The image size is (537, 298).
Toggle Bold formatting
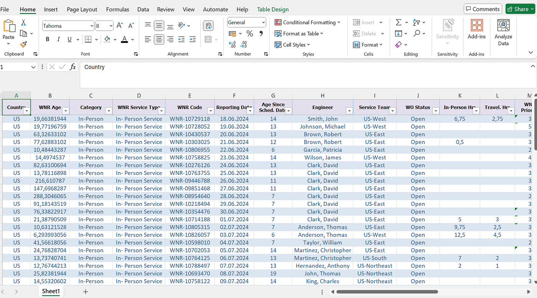pos(48,39)
